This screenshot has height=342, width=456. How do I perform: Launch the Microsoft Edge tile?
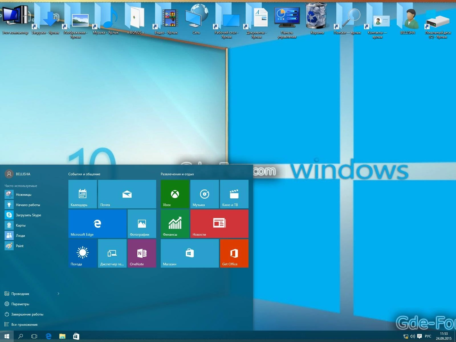pos(97,224)
